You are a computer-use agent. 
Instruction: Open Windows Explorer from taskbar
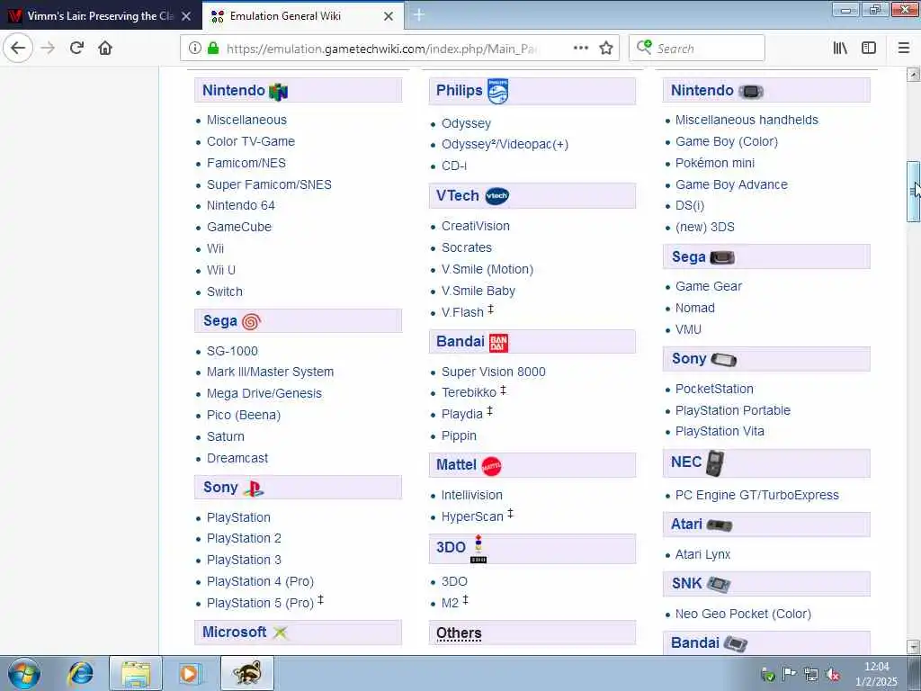tap(136, 673)
